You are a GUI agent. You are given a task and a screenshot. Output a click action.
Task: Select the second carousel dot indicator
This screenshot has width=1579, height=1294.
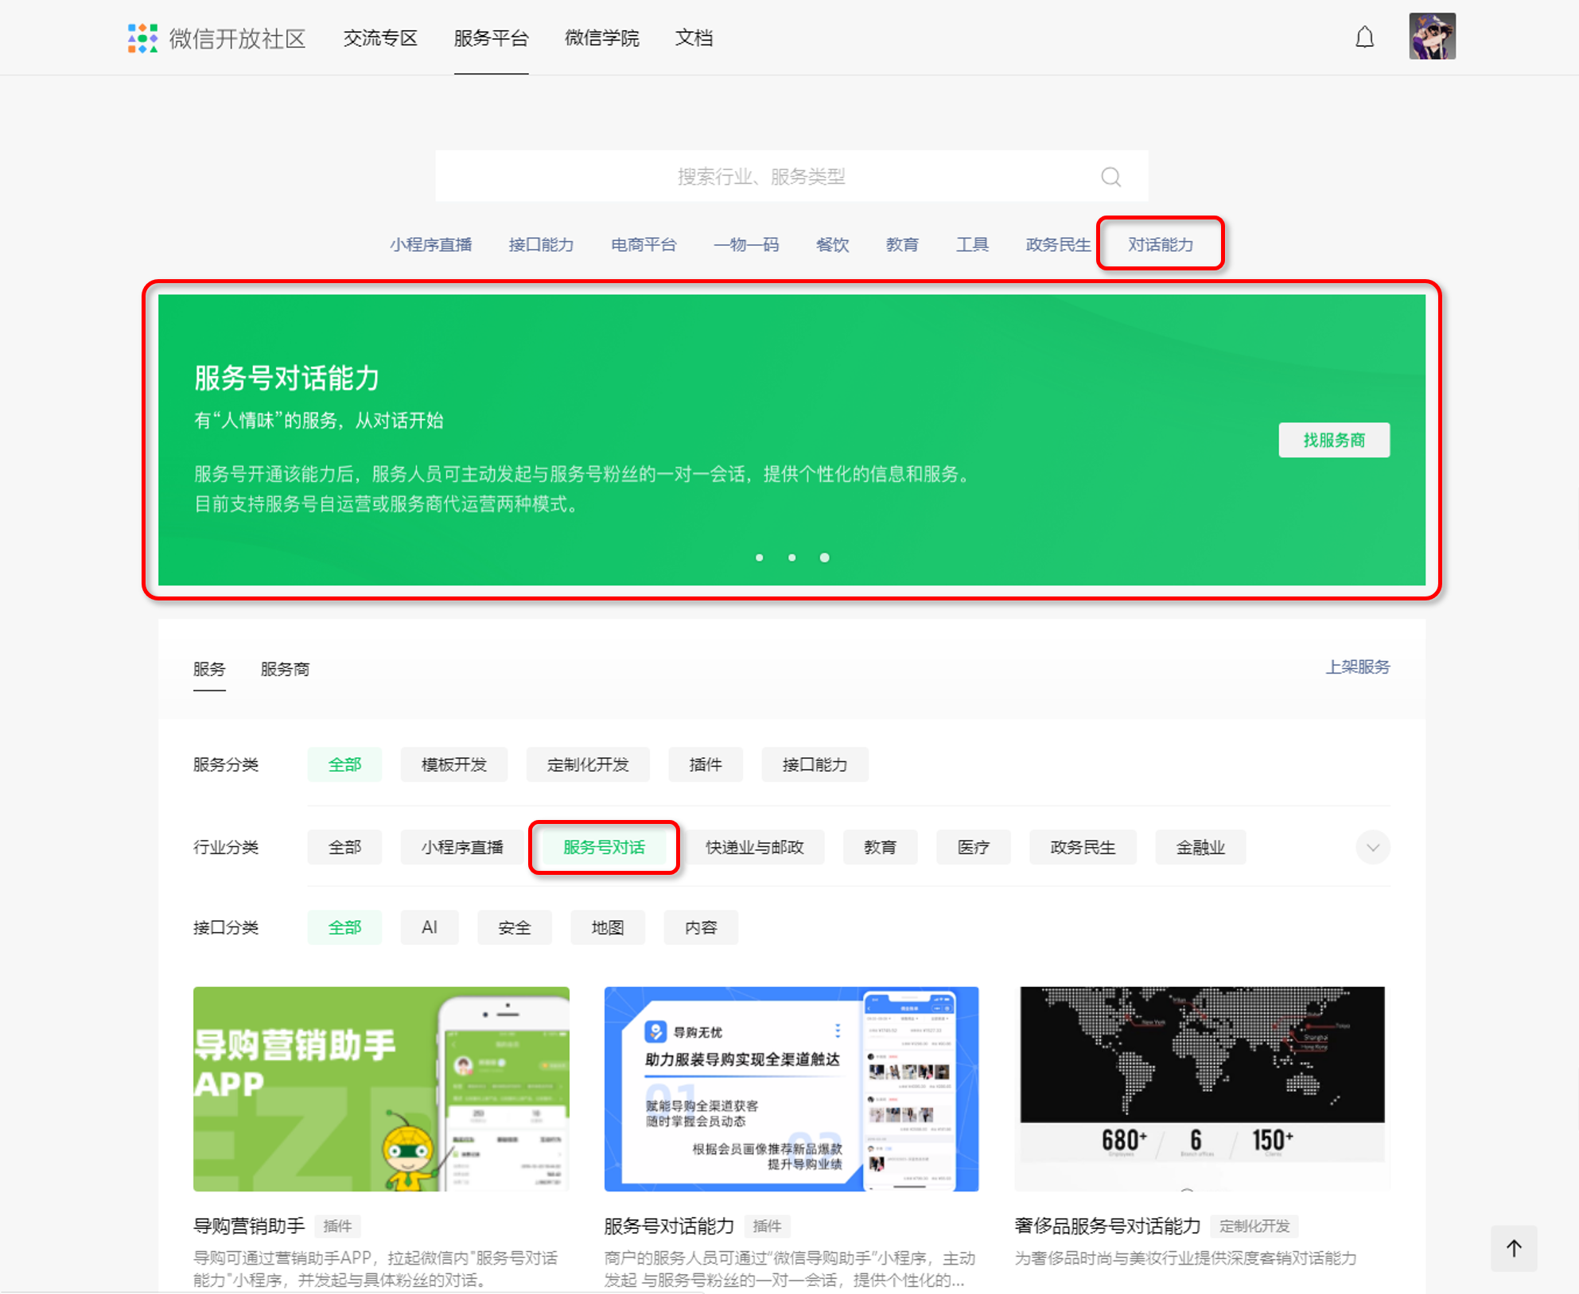click(792, 558)
